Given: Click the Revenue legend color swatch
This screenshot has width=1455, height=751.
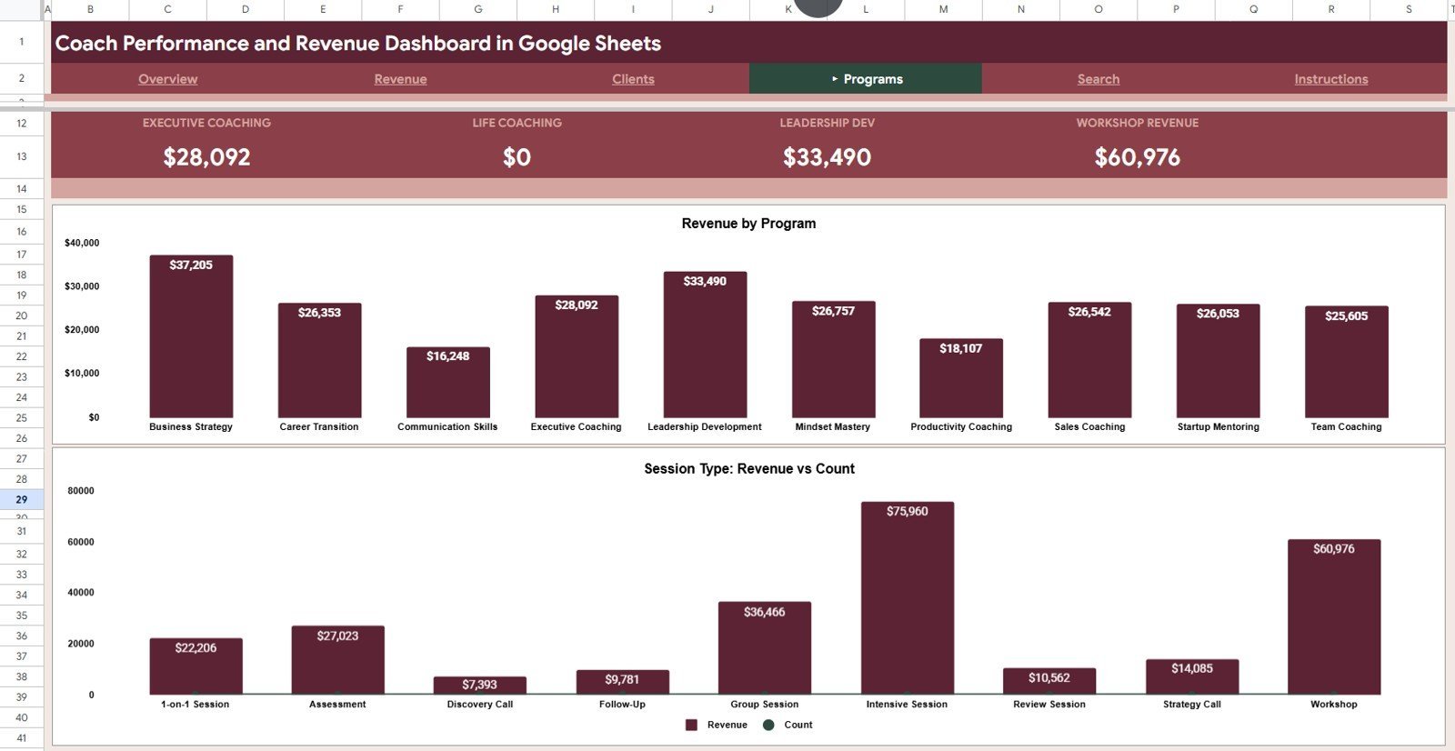Looking at the screenshot, I should tap(691, 725).
